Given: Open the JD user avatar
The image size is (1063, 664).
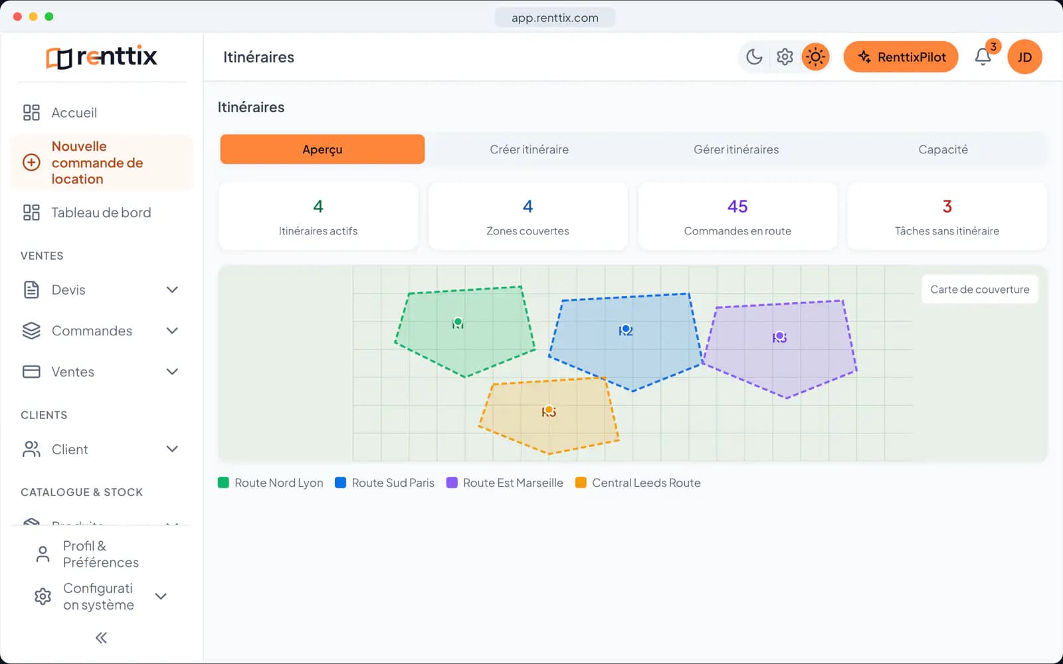Looking at the screenshot, I should point(1024,57).
